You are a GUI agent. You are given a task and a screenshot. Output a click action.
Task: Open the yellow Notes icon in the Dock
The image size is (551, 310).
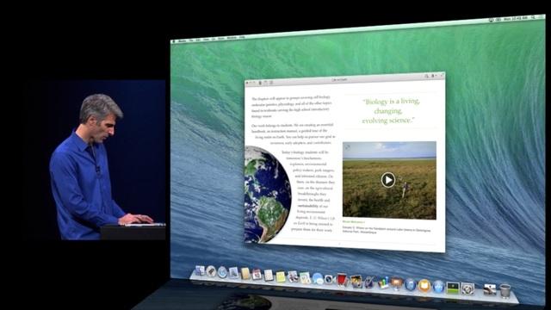click(x=281, y=276)
